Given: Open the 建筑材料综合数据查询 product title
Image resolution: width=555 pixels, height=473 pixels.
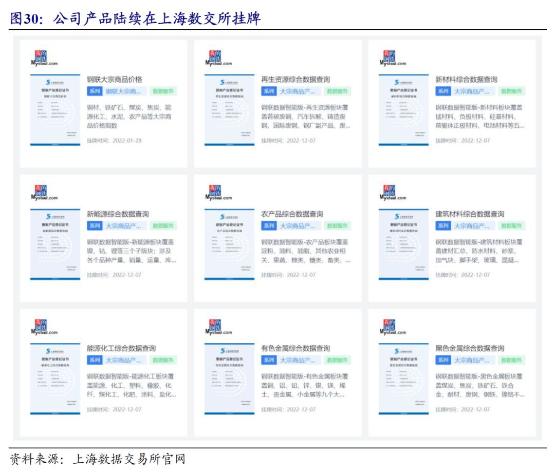Looking at the screenshot, I should (470, 214).
